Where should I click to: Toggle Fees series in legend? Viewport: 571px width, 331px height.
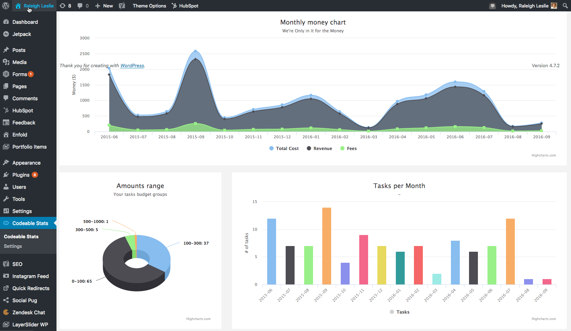point(349,149)
